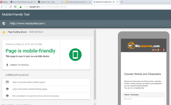The image size is (171, 105).
Task: Click graduation cap icon beside Learn more
Action: (x=7, y=89)
